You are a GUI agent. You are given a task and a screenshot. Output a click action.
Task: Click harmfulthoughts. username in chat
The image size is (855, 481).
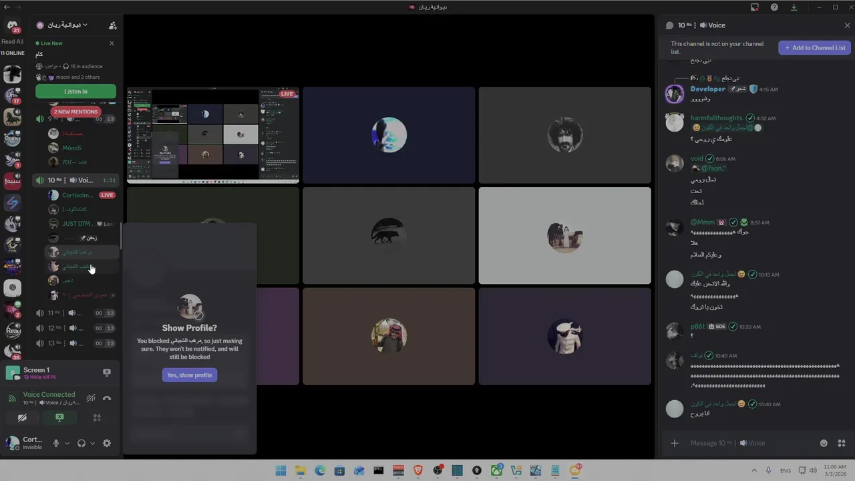pyautogui.click(x=717, y=118)
